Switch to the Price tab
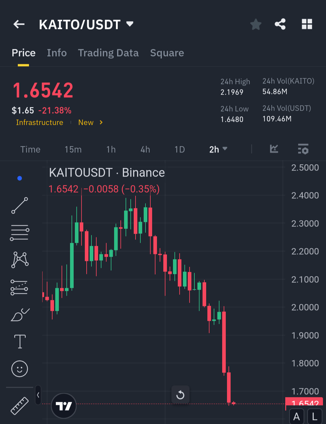This screenshot has width=326, height=424. tap(24, 53)
